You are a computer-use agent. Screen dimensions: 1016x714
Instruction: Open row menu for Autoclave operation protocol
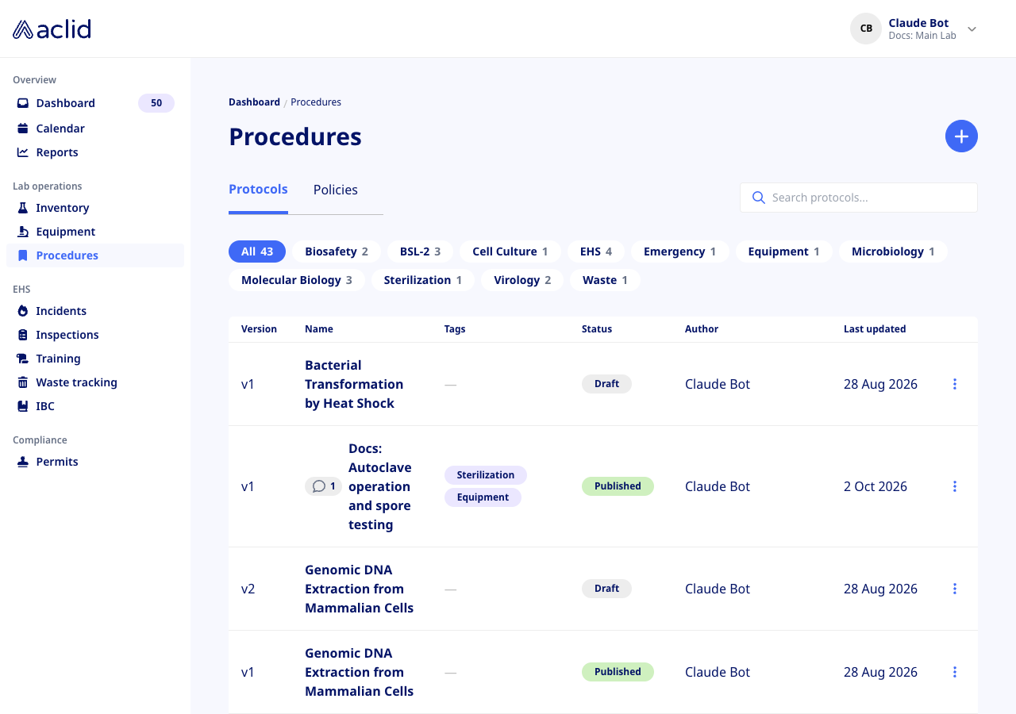[955, 486]
